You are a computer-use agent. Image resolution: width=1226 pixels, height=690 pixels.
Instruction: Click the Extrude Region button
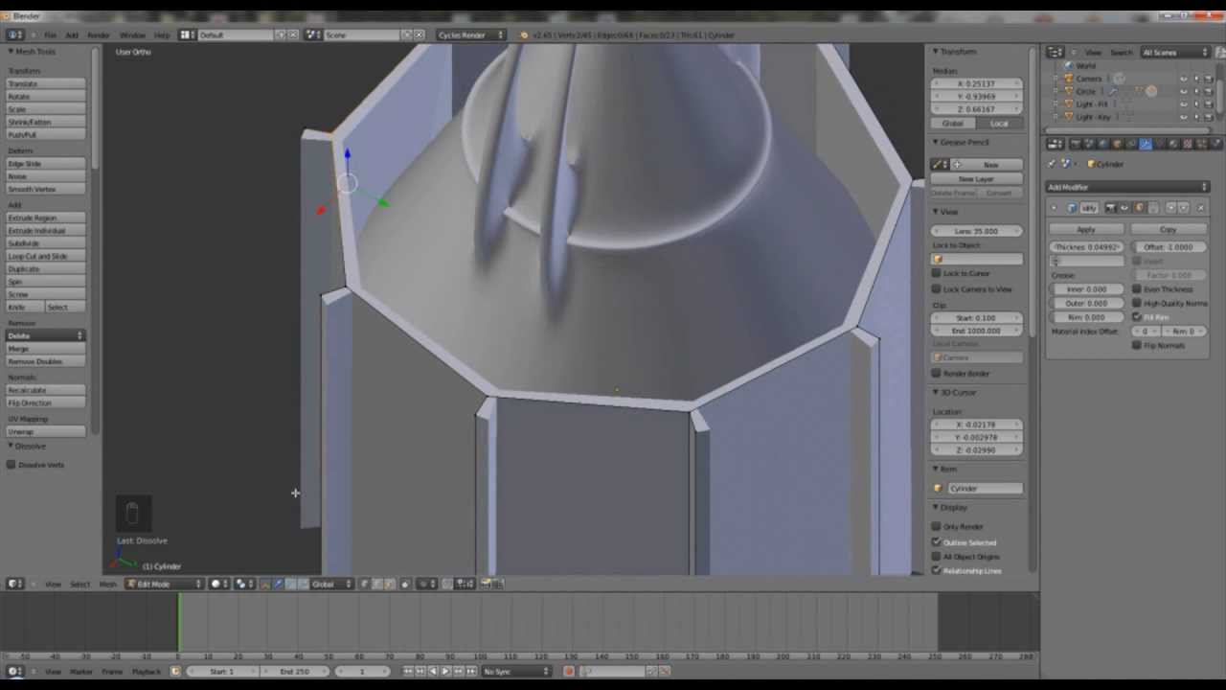46,218
